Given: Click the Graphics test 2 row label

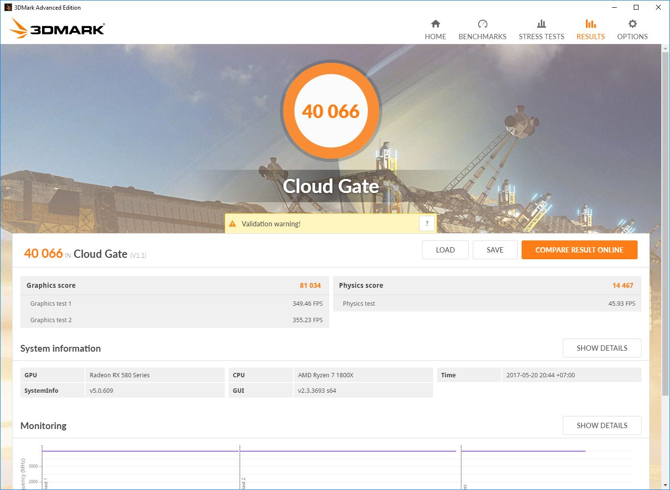Looking at the screenshot, I should coord(51,320).
